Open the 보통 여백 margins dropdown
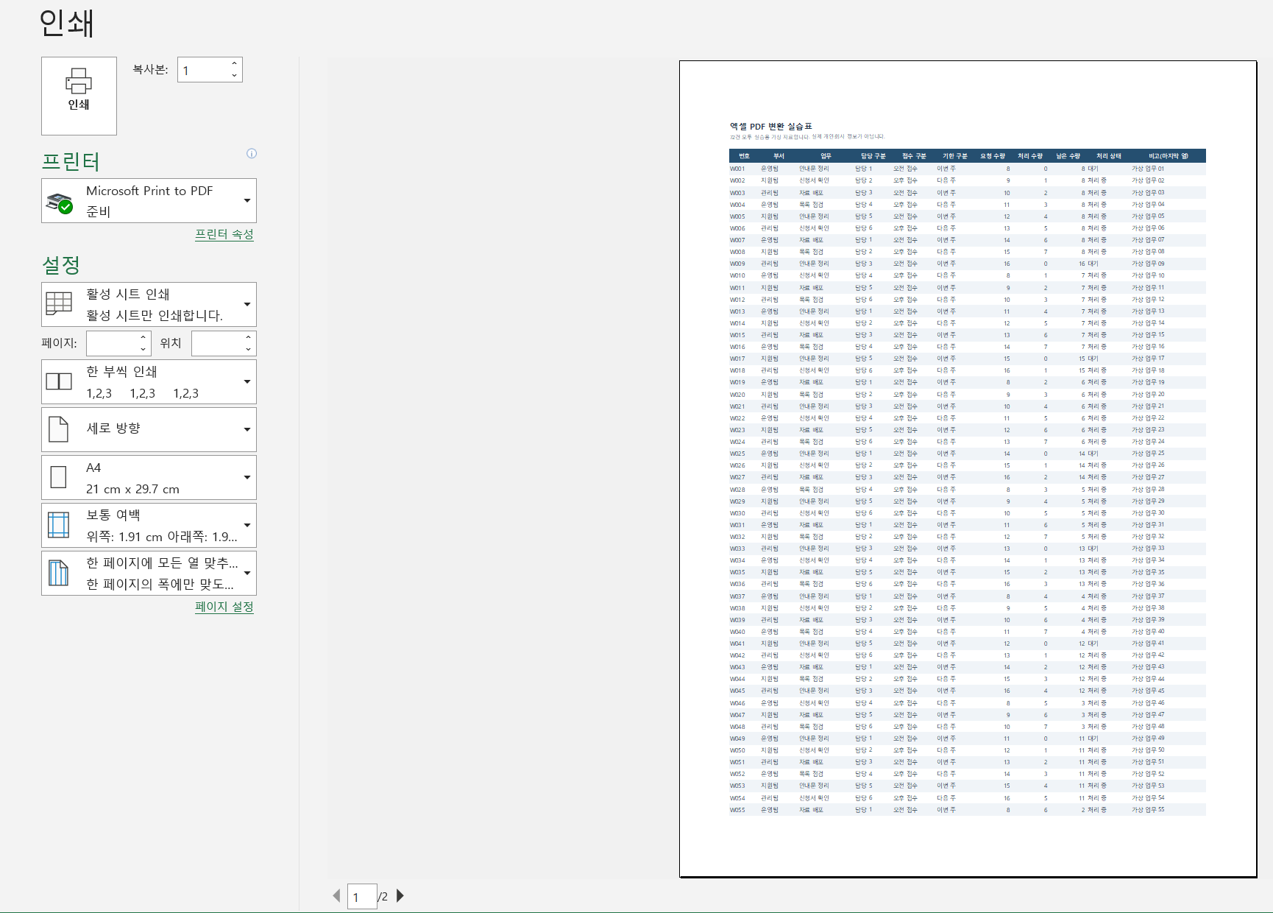The height and width of the screenshot is (913, 1273). [x=149, y=525]
